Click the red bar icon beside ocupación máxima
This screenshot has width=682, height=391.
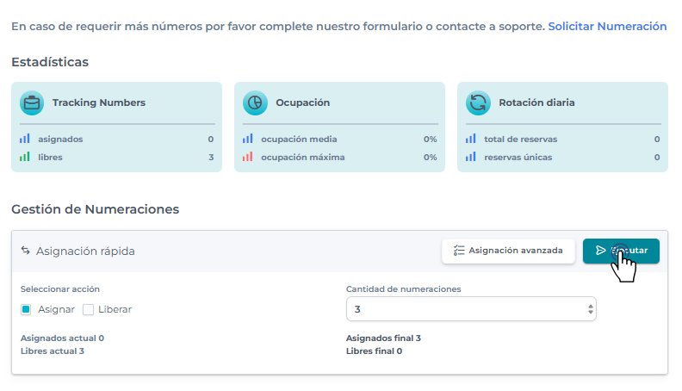coord(248,157)
